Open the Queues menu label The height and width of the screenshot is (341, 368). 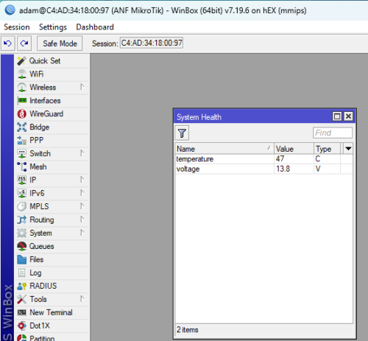[x=42, y=247]
